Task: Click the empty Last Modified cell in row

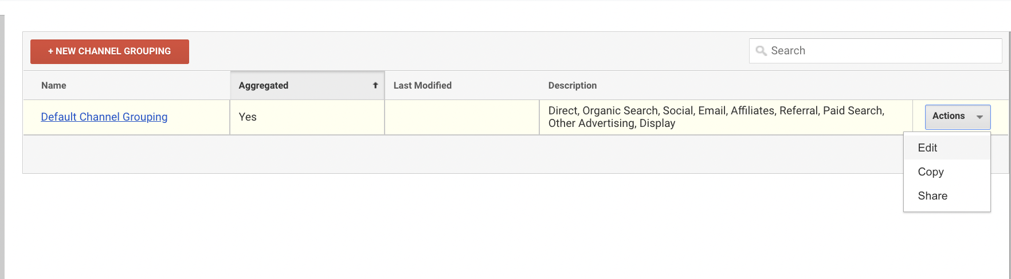Action: tap(462, 117)
